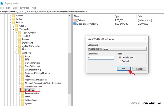This screenshot has height=106, width=164.
Task: Click the Registry Editor app icon in title bar
Action: [x=2, y=3]
